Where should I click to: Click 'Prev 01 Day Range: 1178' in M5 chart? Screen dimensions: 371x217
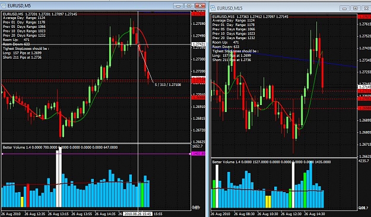point(24,22)
